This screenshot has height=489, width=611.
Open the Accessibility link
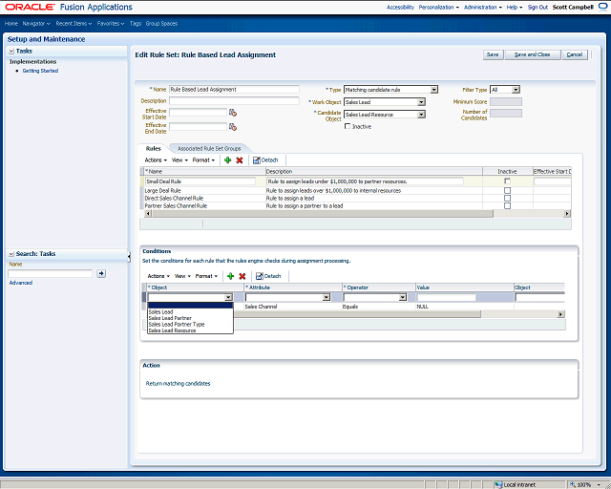[x=400, y=7]
